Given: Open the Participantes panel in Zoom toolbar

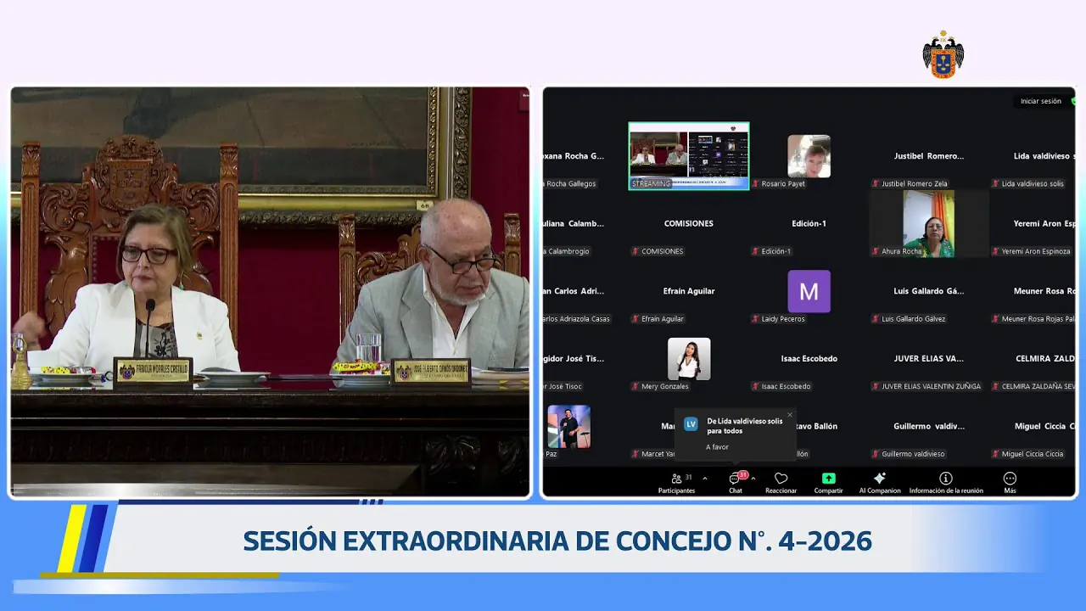Looking at the screenshot, I should pos(676,483).
